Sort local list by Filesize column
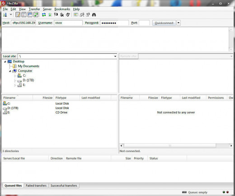Screen dimensions: 235x196 pyautogui.click(x=43, y=98)
